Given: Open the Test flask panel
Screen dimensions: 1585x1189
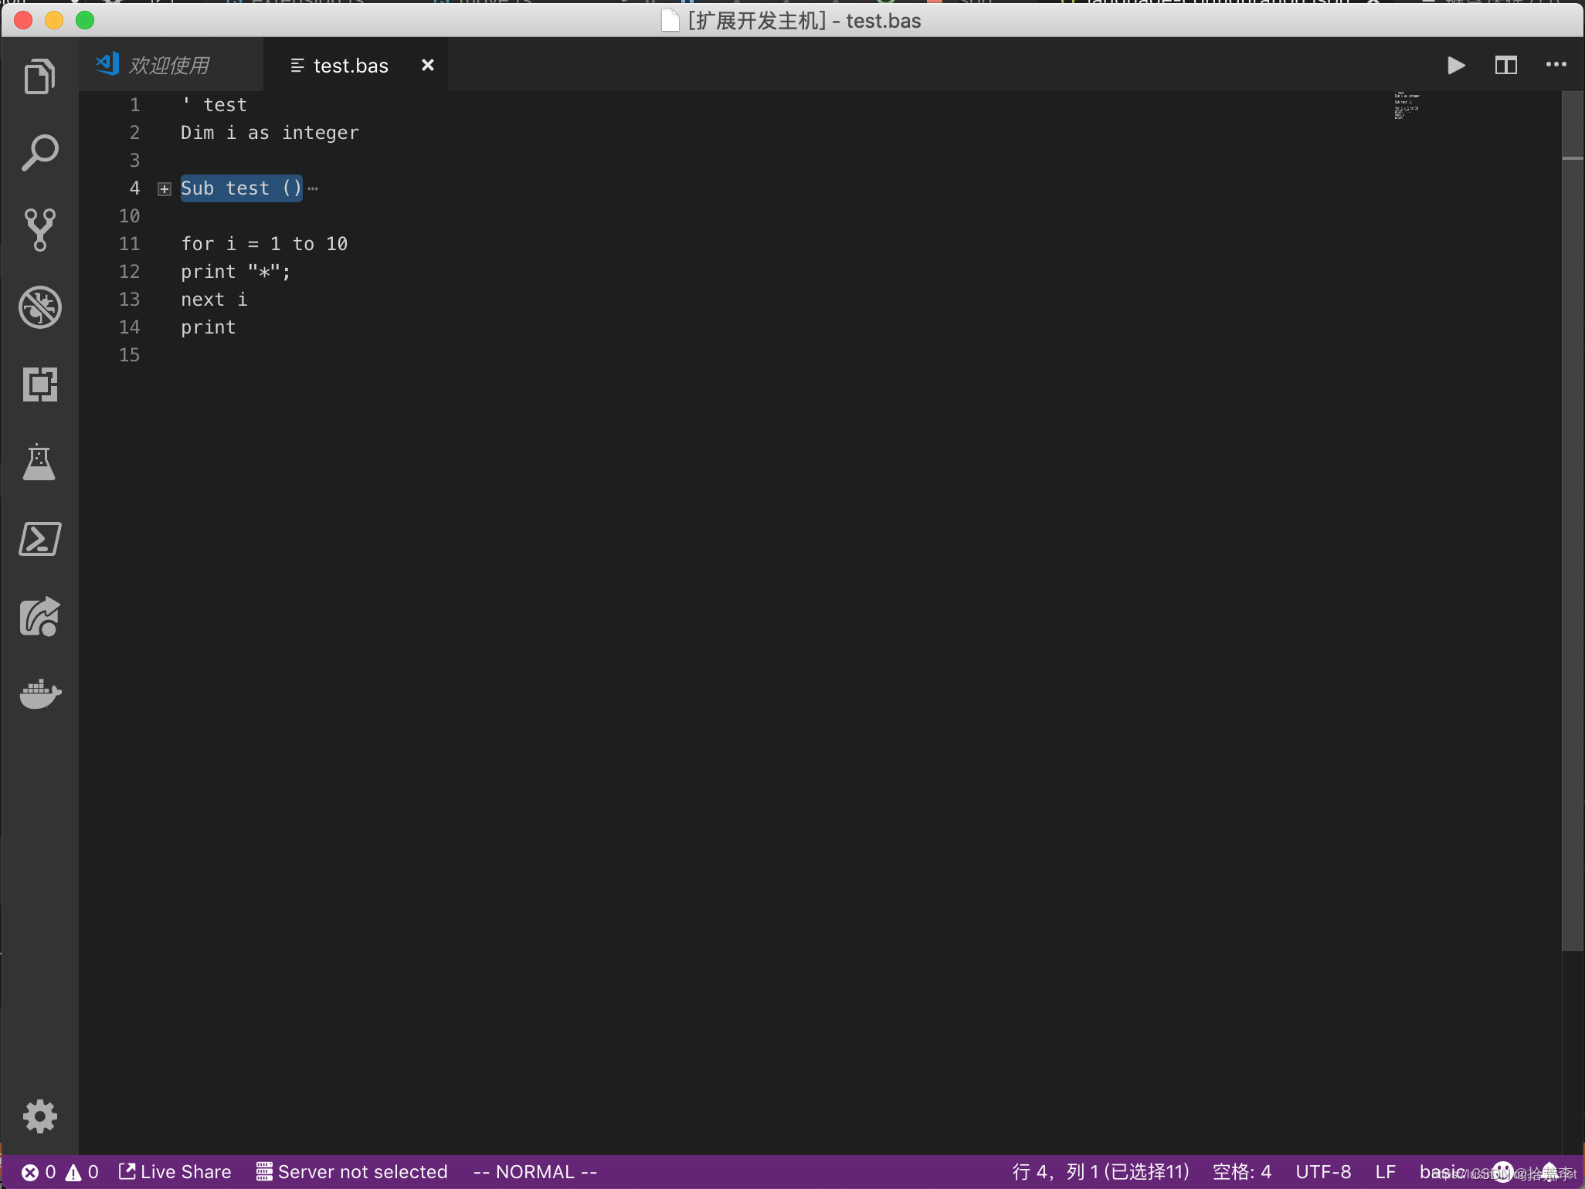Looking at the screenshot, I should point(39,462).
